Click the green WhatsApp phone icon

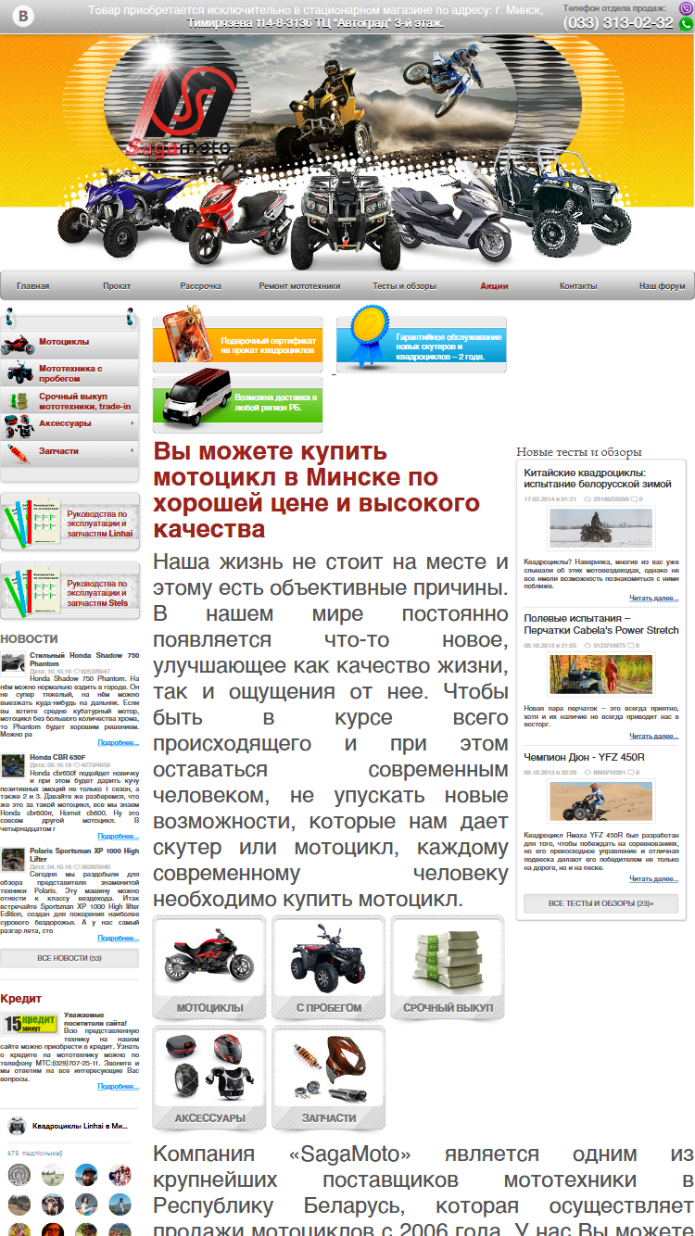tap(686, 24)
